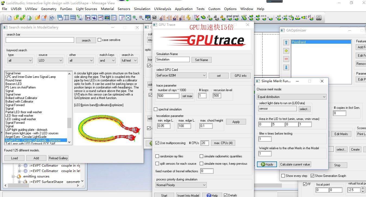Toggle split sensors for each source

click(x=157, y=164)
